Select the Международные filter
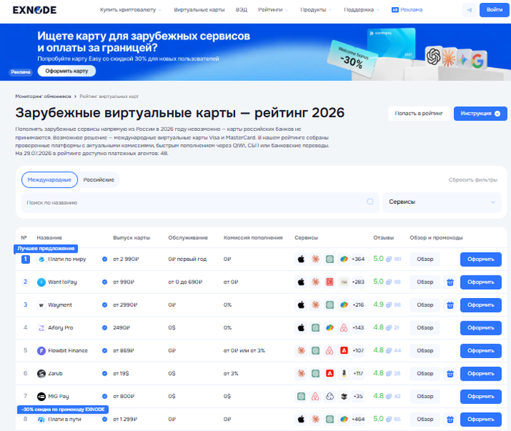Screen dimensions: 511x431 tap(50, 180)
